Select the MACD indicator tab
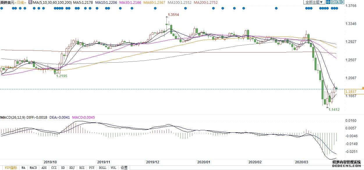Image resolution: width=364 pixels, height=170 pixels. (33, 168)
